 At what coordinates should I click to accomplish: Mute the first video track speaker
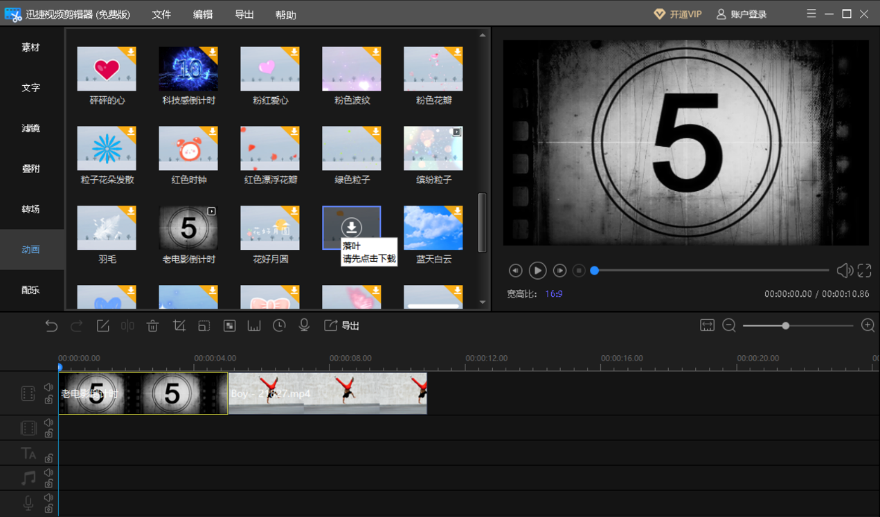coord(48,388)
